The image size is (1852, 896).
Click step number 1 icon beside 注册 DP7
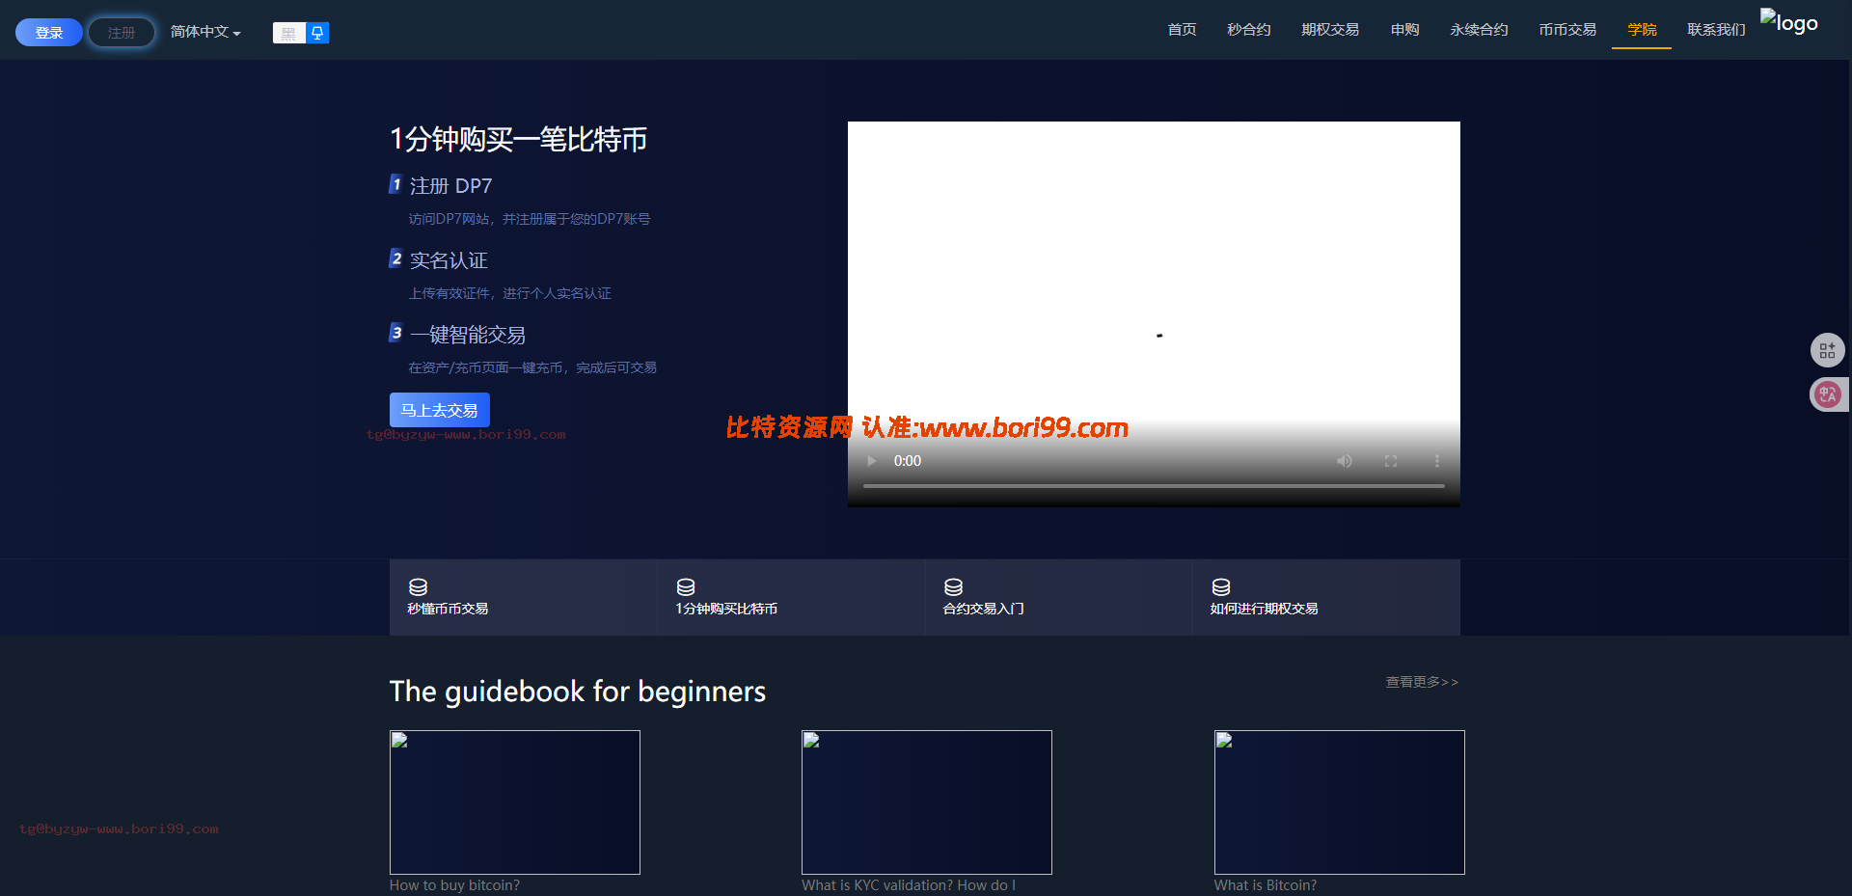[x=395, y=184]
